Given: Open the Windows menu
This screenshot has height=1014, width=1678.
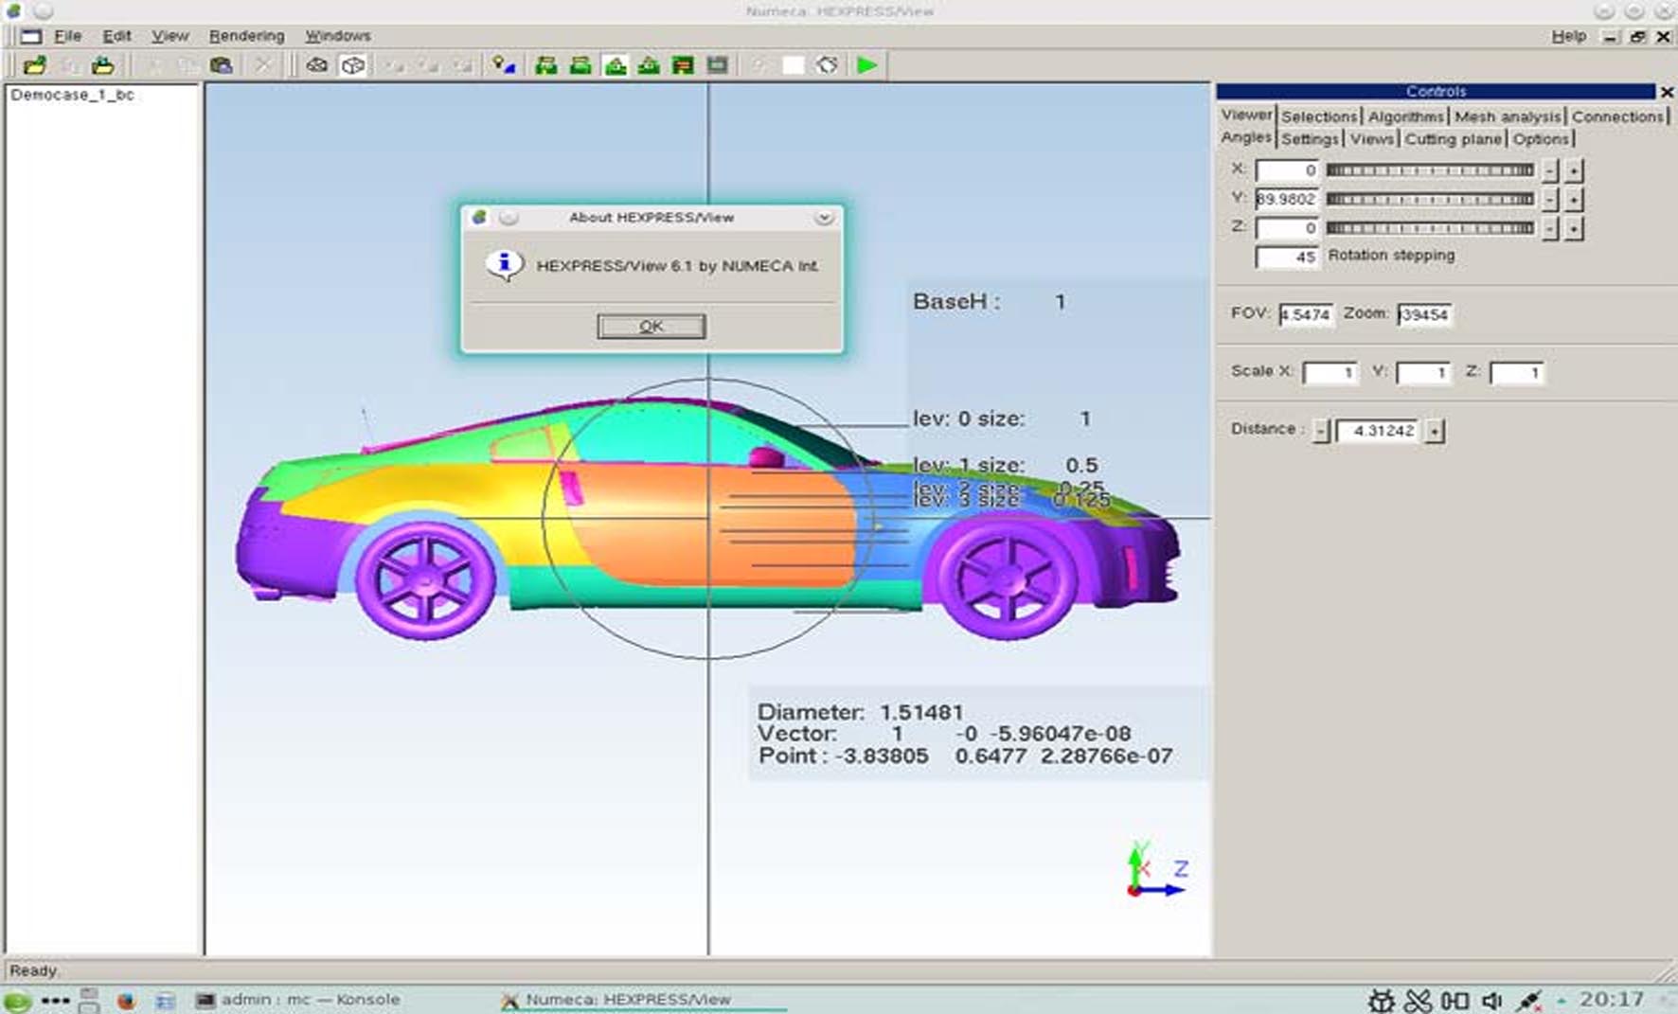Looking at the screenshot, I should click(337, 36).
